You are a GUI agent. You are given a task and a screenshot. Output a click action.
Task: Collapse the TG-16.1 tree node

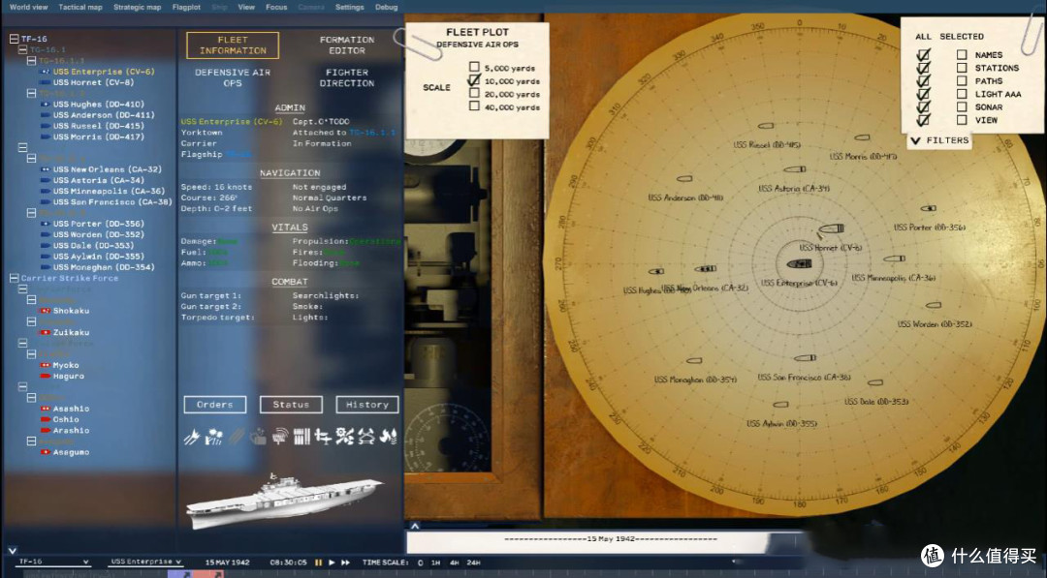[x=22, y=49]
